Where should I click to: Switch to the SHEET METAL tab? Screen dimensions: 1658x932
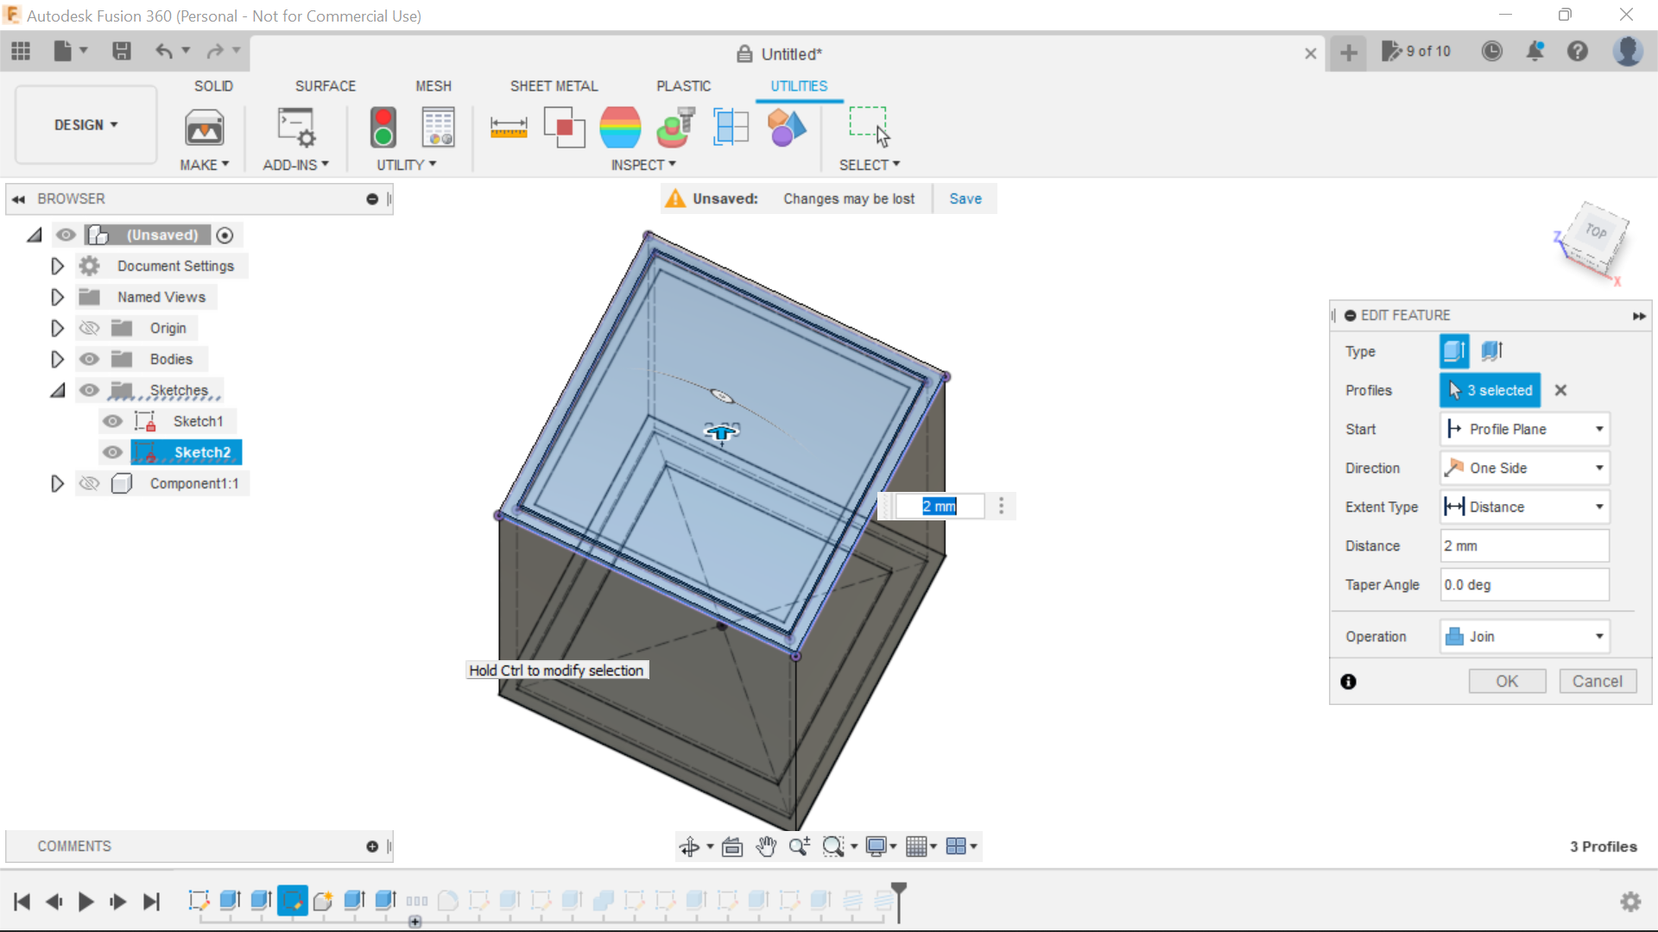pyautogui.click(x=554, y=85)
